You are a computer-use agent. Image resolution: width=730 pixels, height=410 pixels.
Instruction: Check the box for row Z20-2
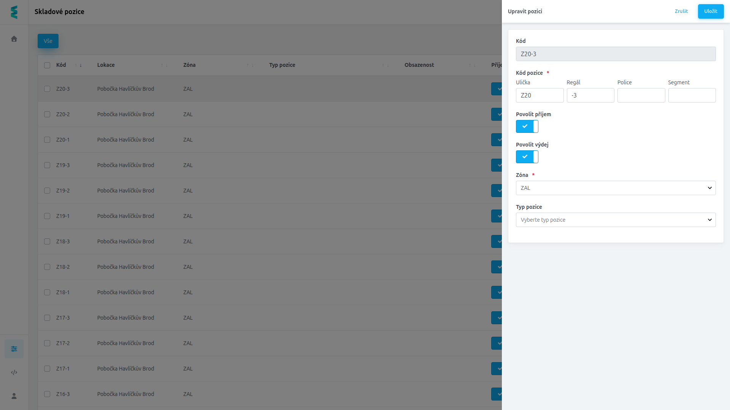[x=47, y=114]
